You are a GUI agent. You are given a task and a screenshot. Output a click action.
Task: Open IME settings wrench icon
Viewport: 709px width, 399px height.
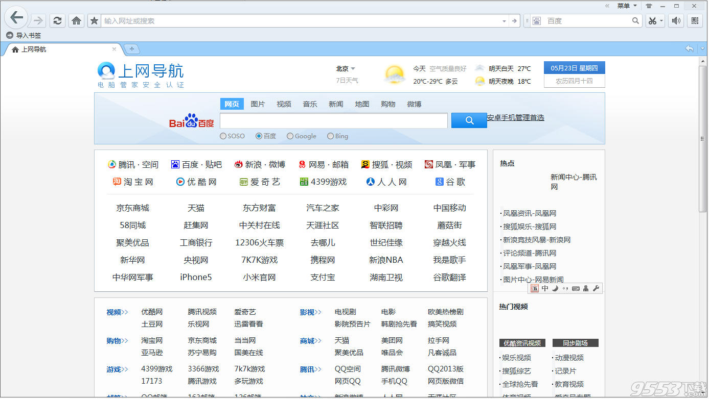click(596, 288)
